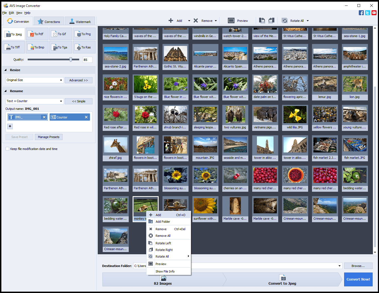The width and height of the screenshot is (379, 293).
Task: Click the Manage Presets button
Action: tap(49, 137)
